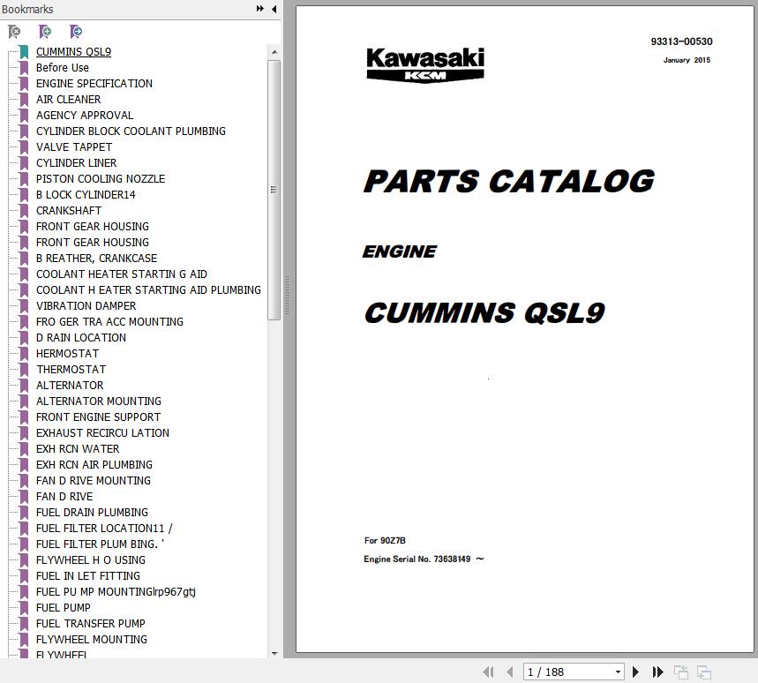The width and height of the screenshot is (758, 683).
Task: Go to the previous page
Action: point(509,672)
